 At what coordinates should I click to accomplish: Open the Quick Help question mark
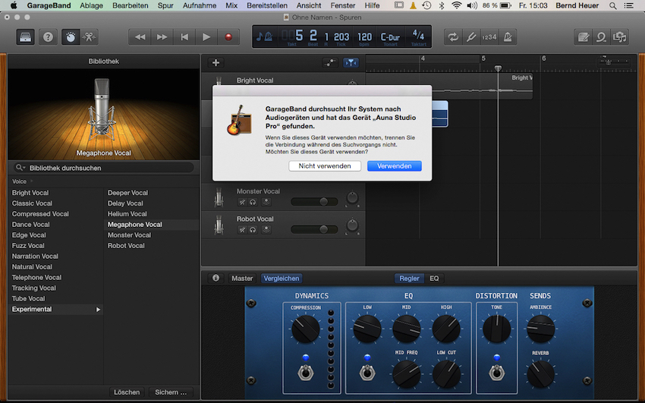point(48,37)
